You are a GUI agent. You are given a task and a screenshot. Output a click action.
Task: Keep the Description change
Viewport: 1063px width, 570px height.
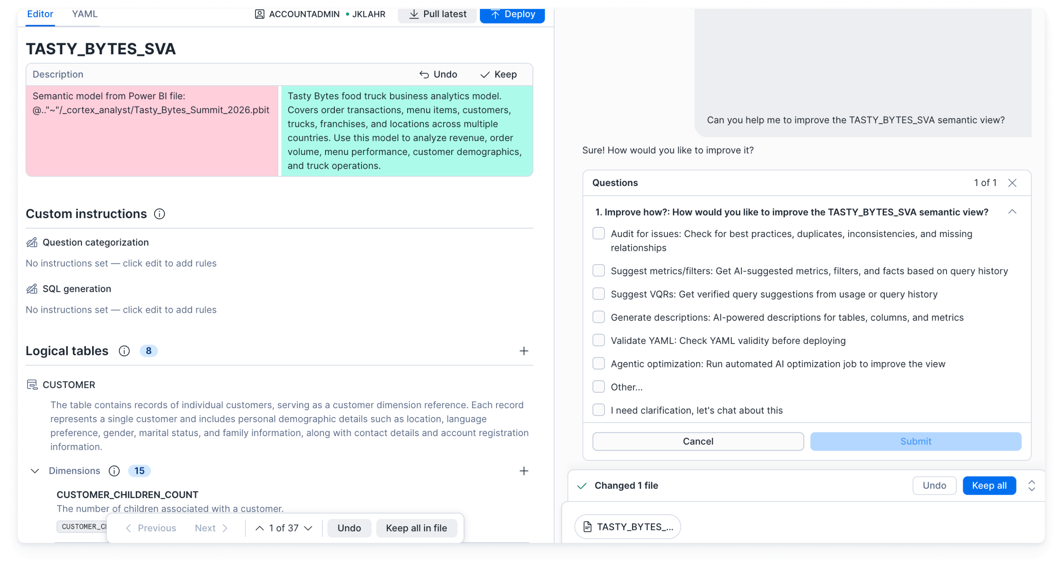click(x=498, y=74)
